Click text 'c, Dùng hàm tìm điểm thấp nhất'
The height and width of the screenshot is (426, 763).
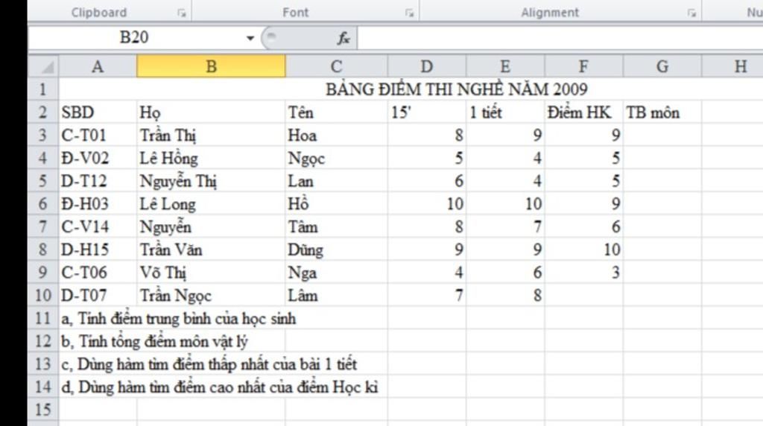click(x=165, y=364)
